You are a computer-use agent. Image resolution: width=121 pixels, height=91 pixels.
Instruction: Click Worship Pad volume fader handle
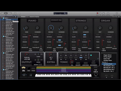click(x=54, y=39)
